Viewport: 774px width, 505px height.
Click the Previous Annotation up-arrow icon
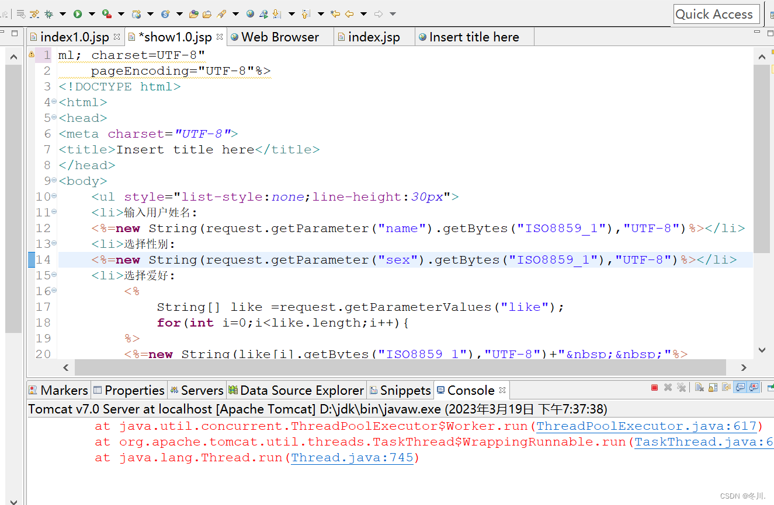(x=306, y=13)
